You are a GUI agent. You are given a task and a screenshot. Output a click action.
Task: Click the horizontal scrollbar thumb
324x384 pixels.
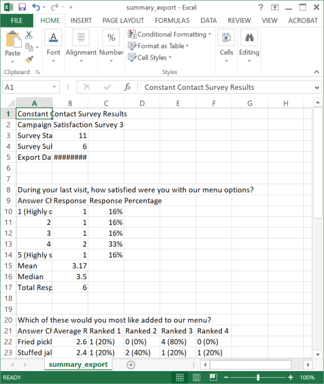pos(250,365)
